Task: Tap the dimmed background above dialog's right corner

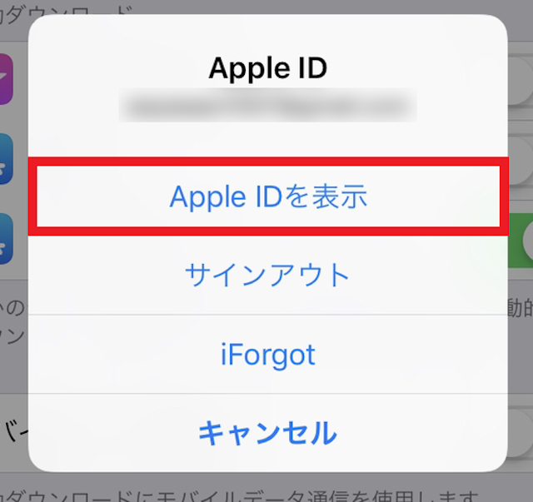Action: 520,20
